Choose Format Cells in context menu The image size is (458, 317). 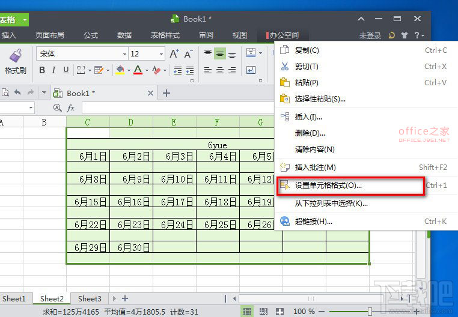[328, 186]
